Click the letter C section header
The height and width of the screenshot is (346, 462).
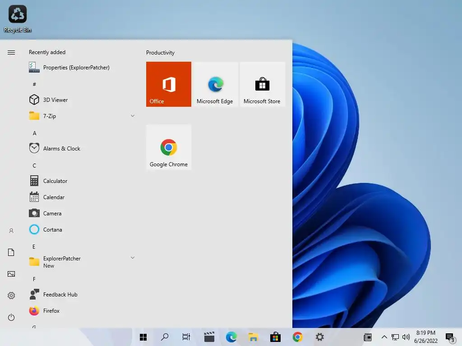34,165
